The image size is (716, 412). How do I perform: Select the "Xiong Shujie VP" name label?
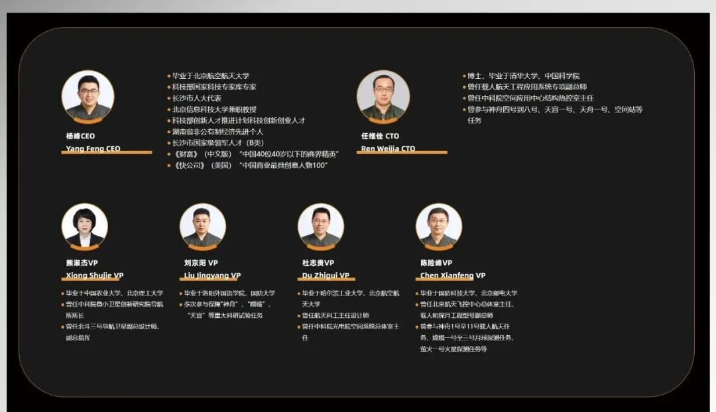[95, 276]
